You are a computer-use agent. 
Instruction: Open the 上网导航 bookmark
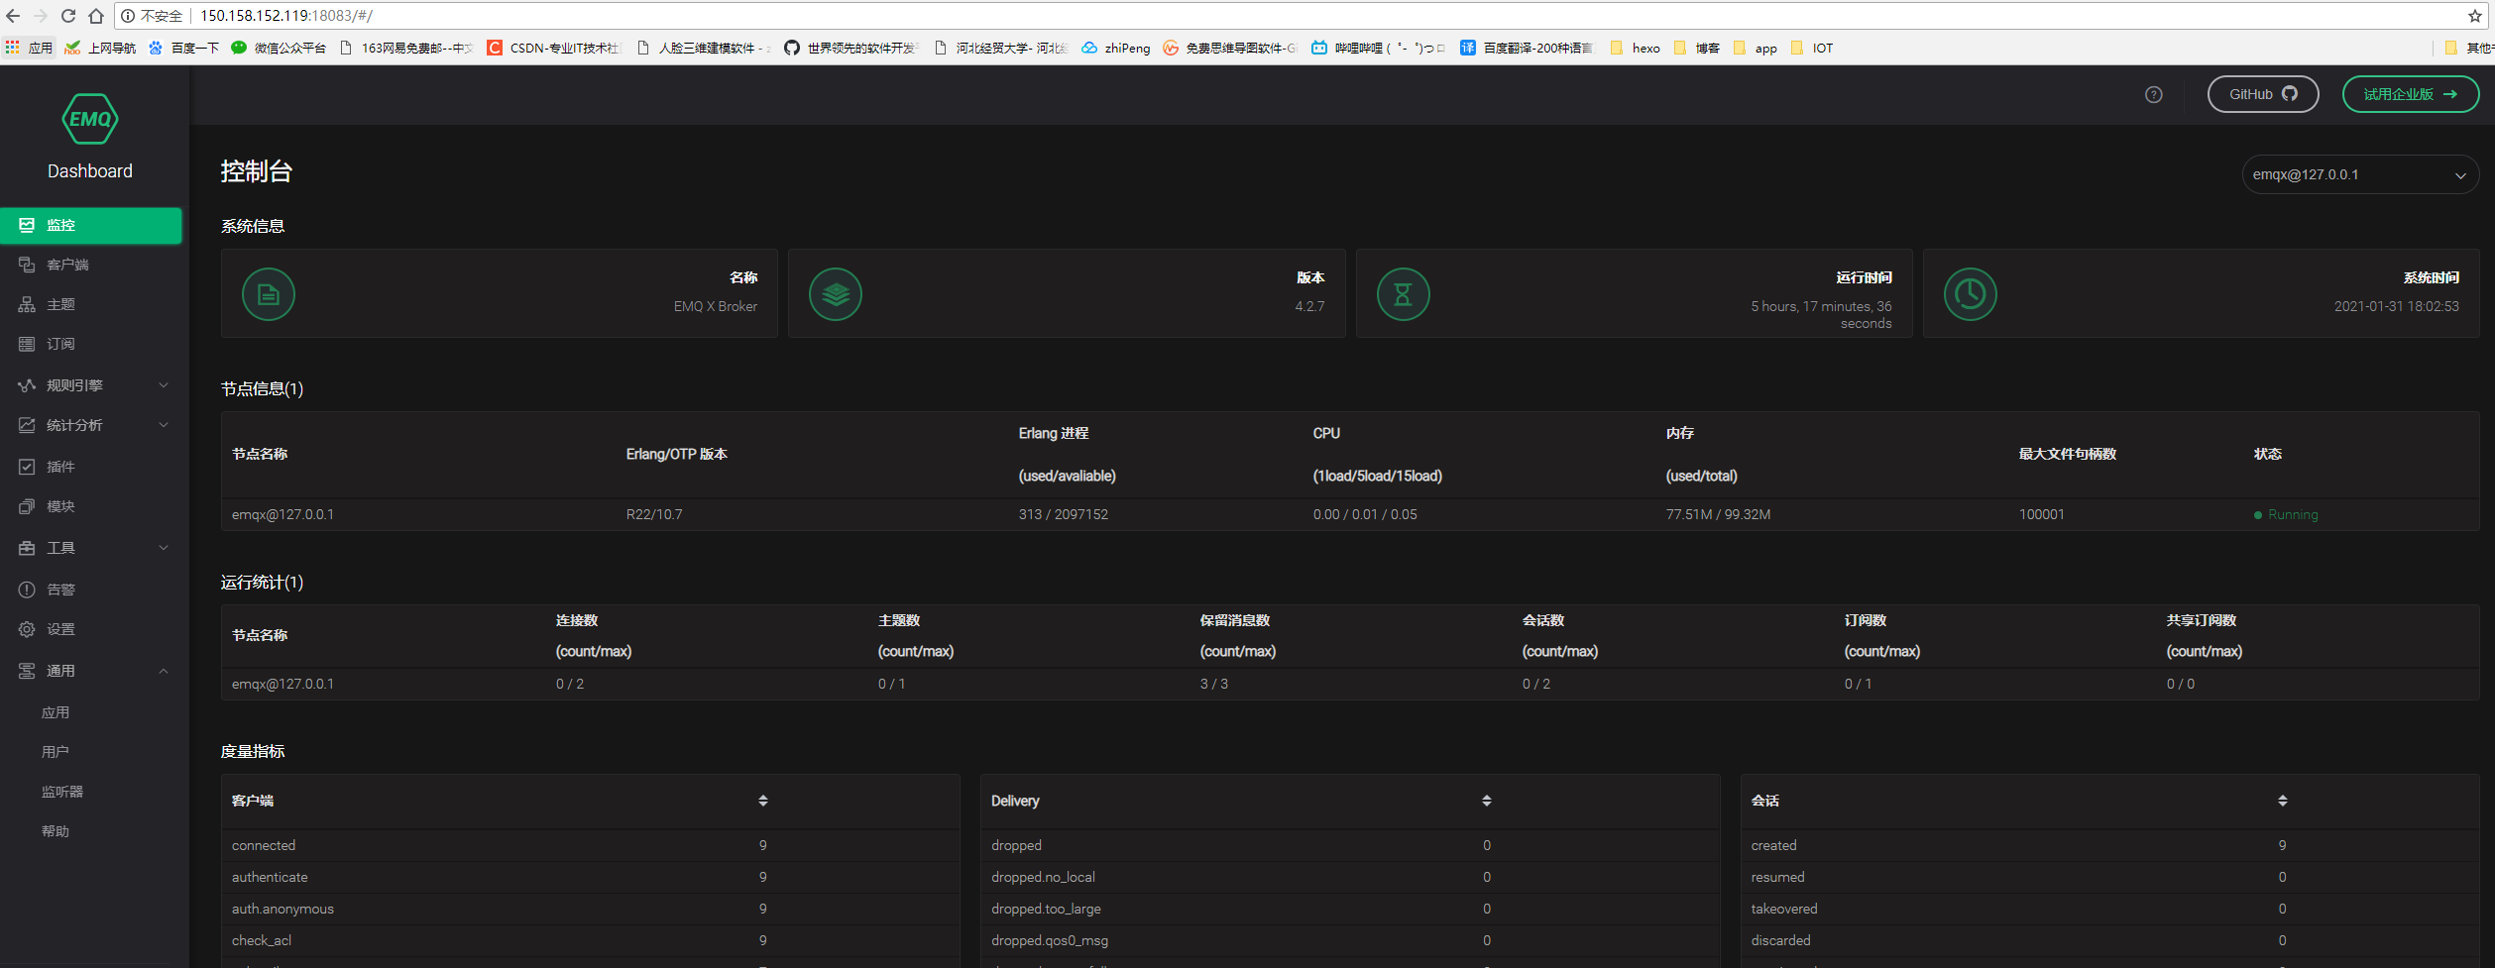(100, 48)
